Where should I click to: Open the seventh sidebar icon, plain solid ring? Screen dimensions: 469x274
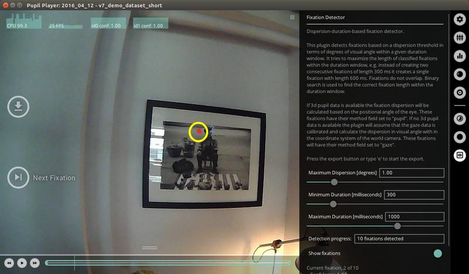point(460,137)
